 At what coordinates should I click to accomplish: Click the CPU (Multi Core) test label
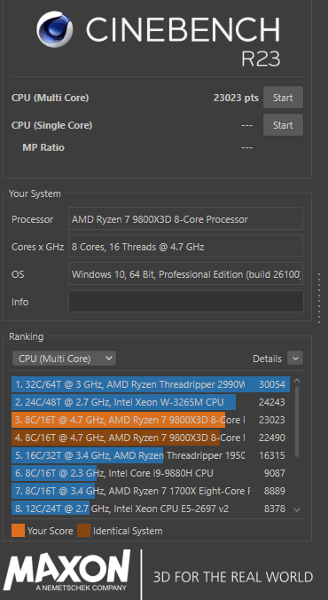(50, 98)
